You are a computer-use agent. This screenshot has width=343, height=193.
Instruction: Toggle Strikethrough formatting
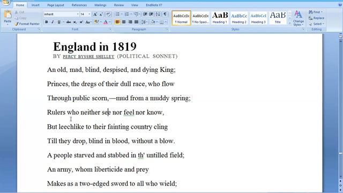(69, 22)
